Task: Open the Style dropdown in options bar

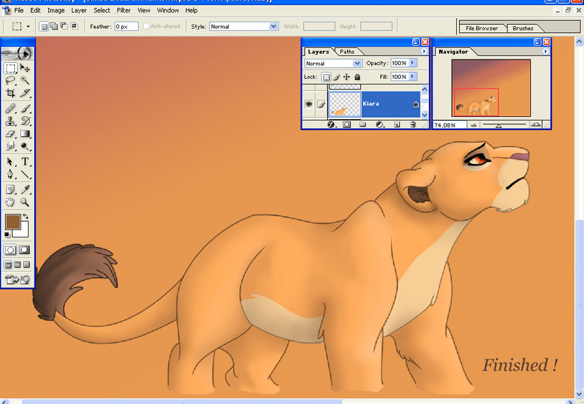Action: 274,26
